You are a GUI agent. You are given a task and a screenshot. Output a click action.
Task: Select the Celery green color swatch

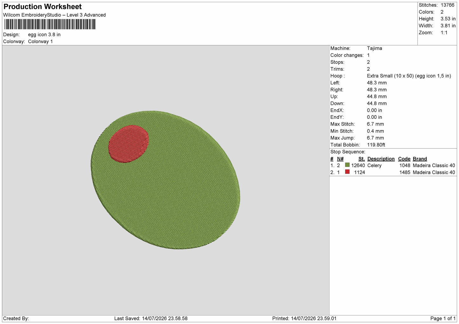tap(347, 165)
